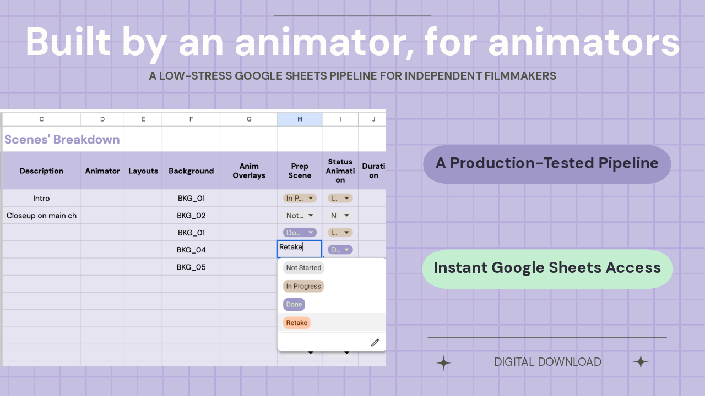Click the Intro description cell
Screen dimensions: 705x396
[x=41, y=199]
